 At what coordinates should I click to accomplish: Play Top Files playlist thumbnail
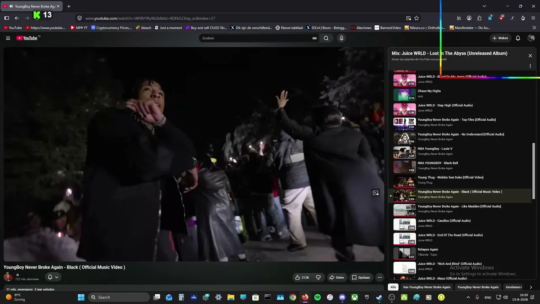(405, 123)
